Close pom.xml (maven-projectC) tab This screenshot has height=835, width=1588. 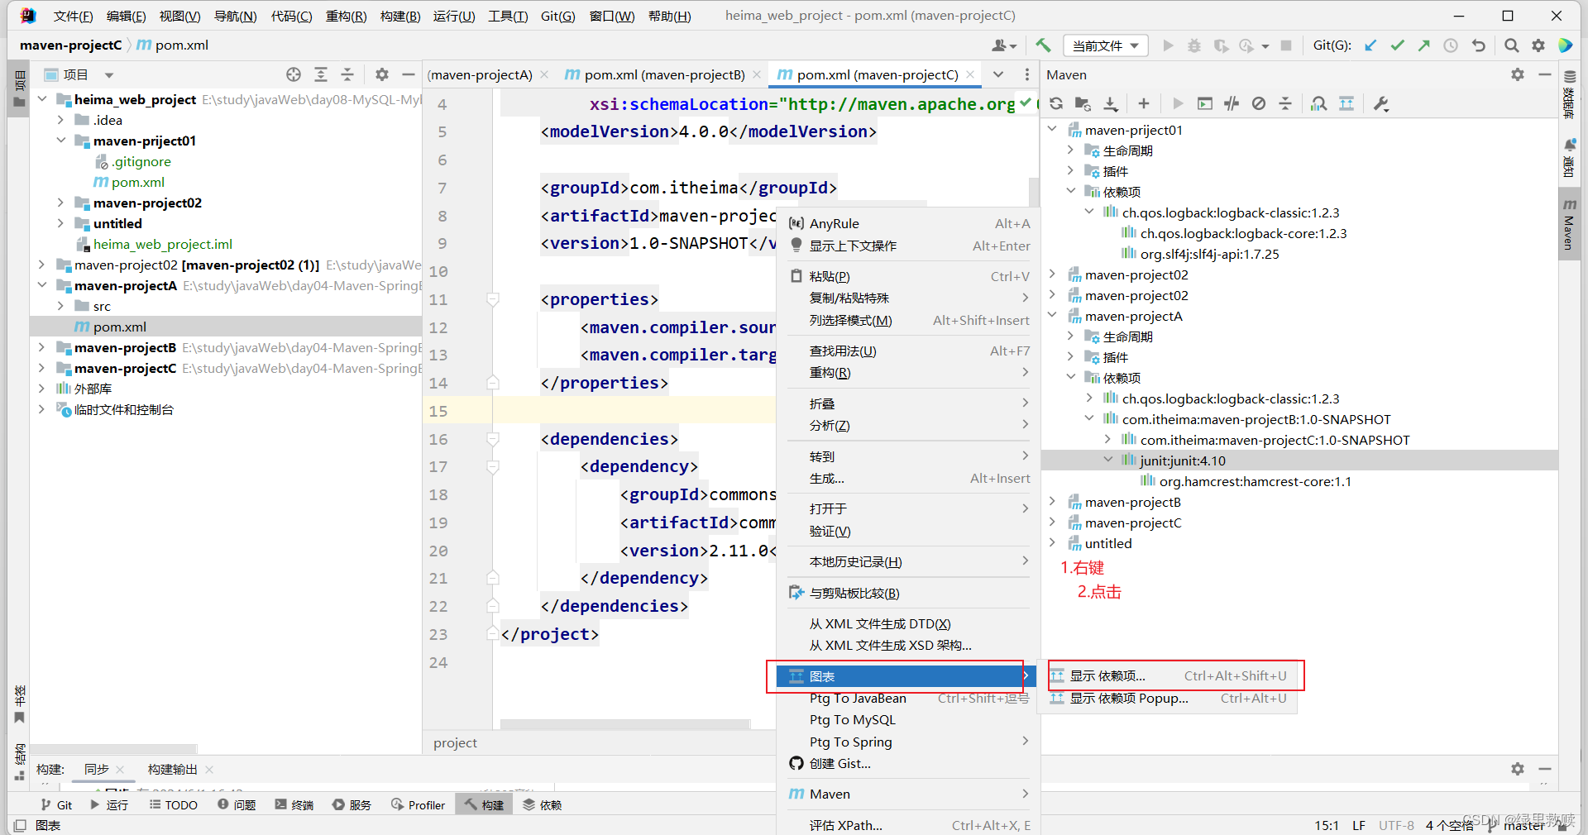[970, 74]
